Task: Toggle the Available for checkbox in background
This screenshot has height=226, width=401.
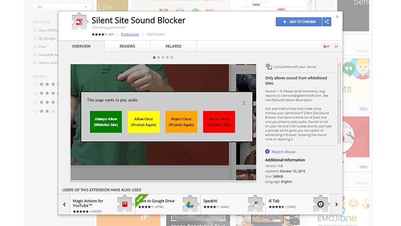Action: point(35,54)
